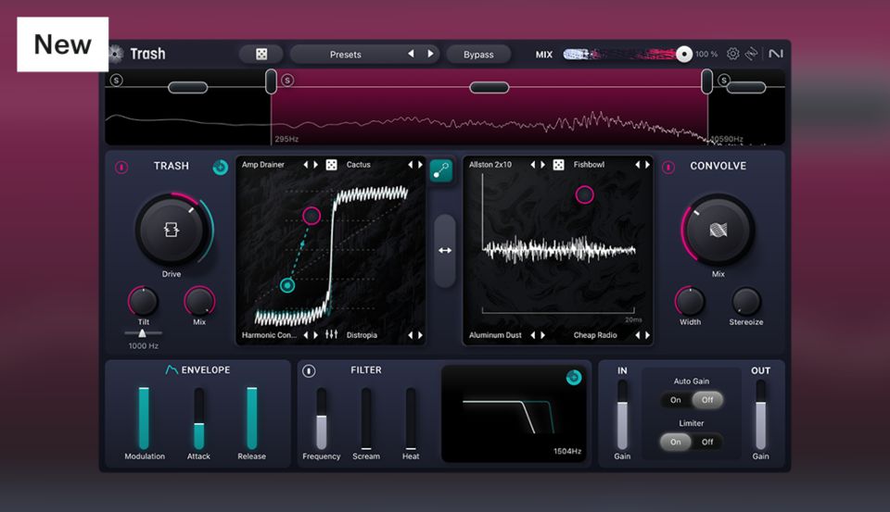Click the teal icon in filter display
The width and height of the screenshot is (890, 512).
(x=574, y=377)
